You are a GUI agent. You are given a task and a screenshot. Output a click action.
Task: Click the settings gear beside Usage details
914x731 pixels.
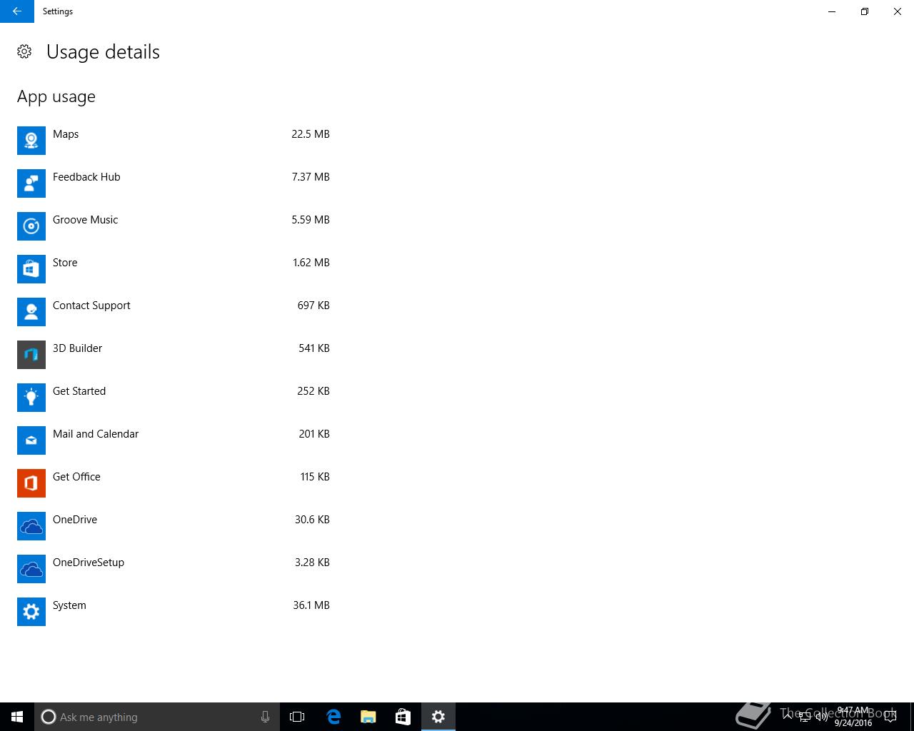tap(24, 51)
